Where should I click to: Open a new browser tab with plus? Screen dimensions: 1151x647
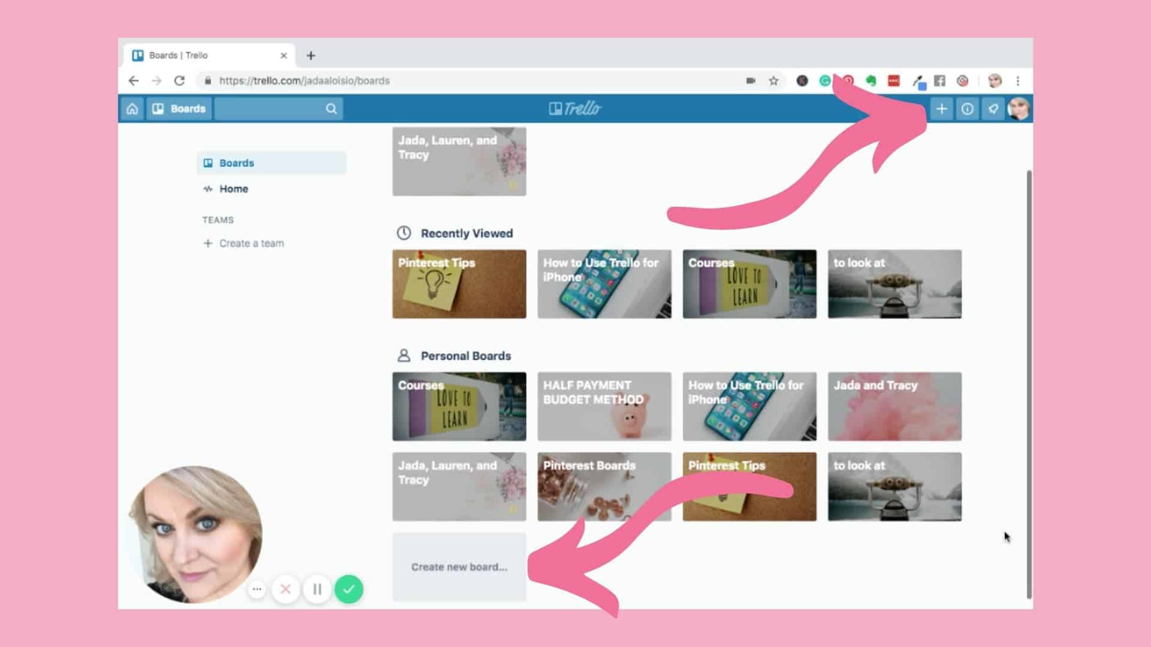(311, 56)
